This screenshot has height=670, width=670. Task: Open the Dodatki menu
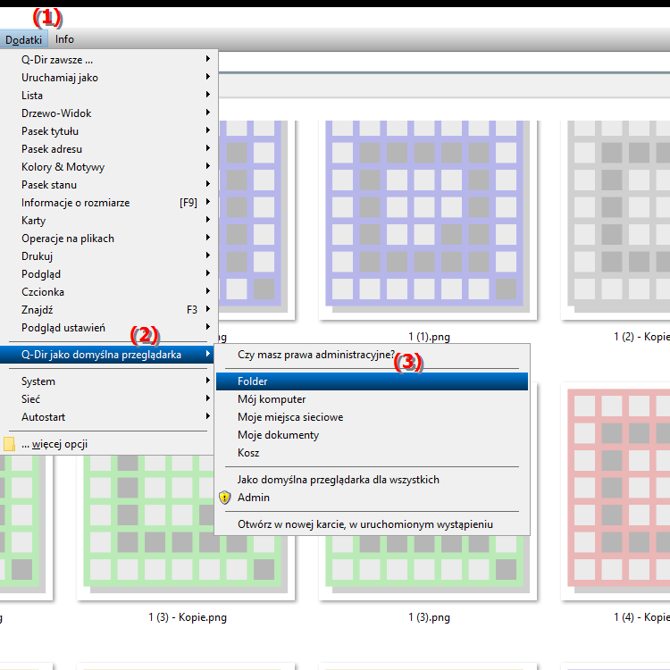pyautogui.click(x=23, y=39)
